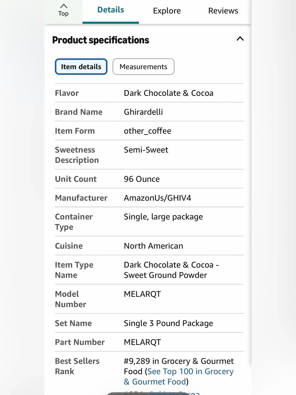Click the Semi-Sweet sweetness value
The height and width of the screenshot is (395, 296).
tap(146, 150)
